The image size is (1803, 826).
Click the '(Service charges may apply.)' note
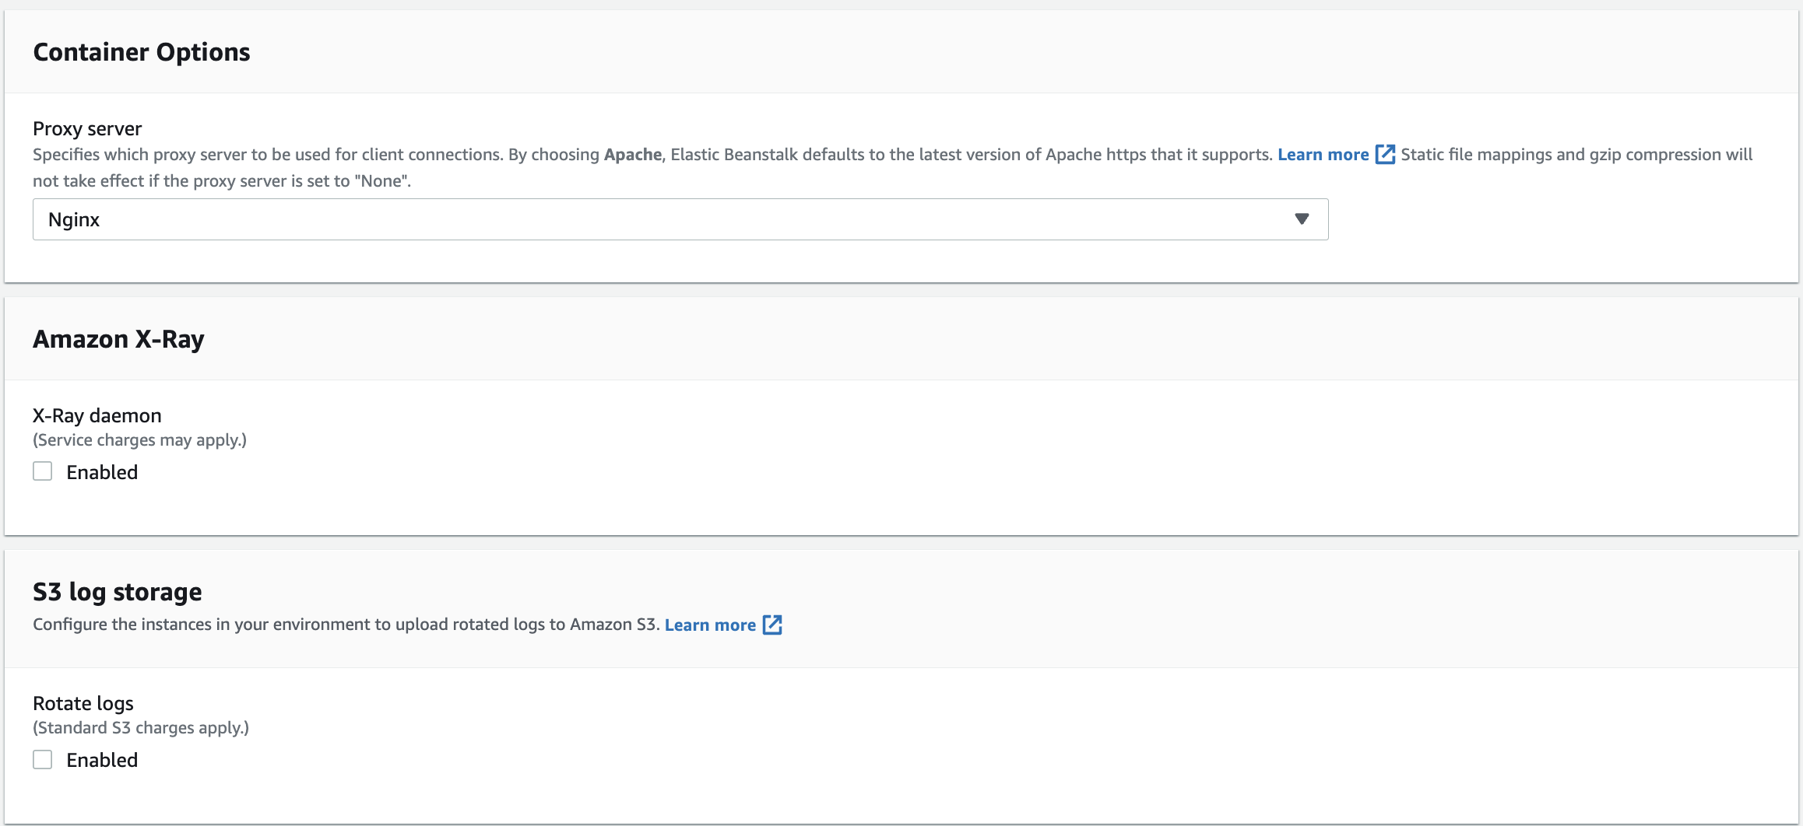(x=139, y=440)
